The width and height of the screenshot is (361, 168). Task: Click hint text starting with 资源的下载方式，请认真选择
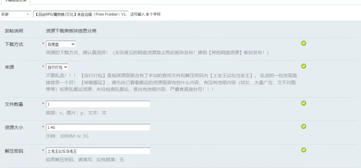pyautogui.click(x=157, y=53)
